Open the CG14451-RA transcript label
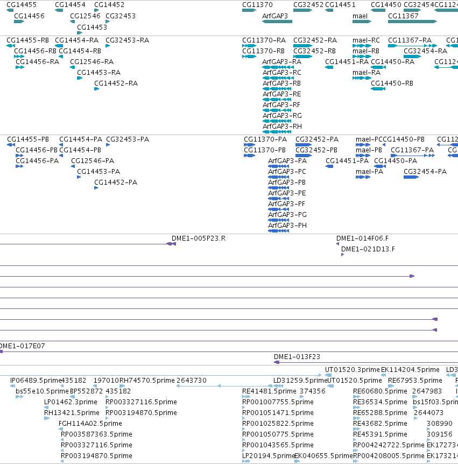 coord(347,61)
